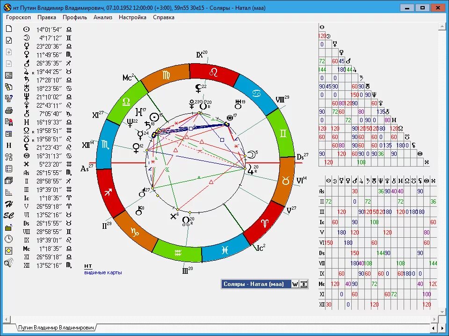Click the stacked copy pages icon
This screenshot has height=336, width=449.
[x=9, y=87]
